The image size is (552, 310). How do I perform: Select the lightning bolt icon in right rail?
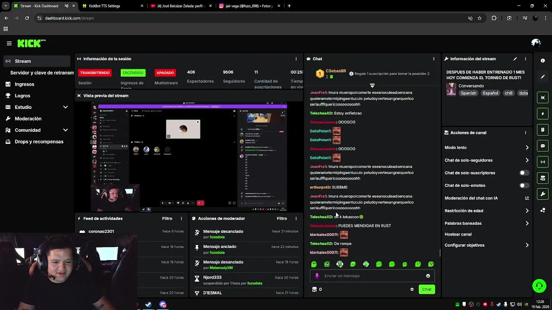[543, 114]
